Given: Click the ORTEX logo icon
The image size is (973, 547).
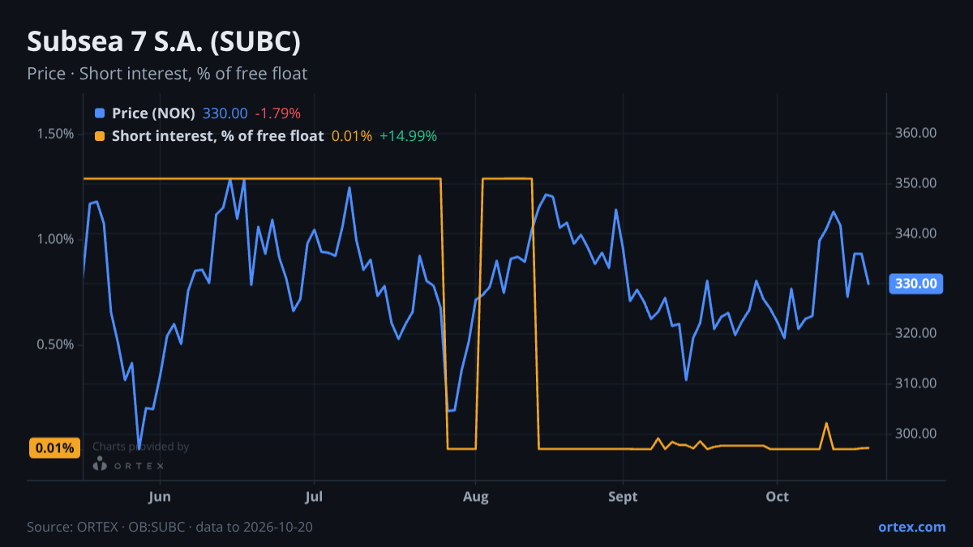Looking at the screenshot, I should click(100, 464).
